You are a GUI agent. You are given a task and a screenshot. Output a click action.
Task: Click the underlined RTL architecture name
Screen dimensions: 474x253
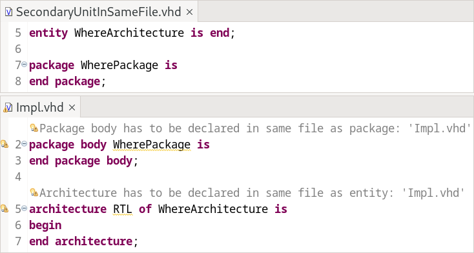pos(123,209)
